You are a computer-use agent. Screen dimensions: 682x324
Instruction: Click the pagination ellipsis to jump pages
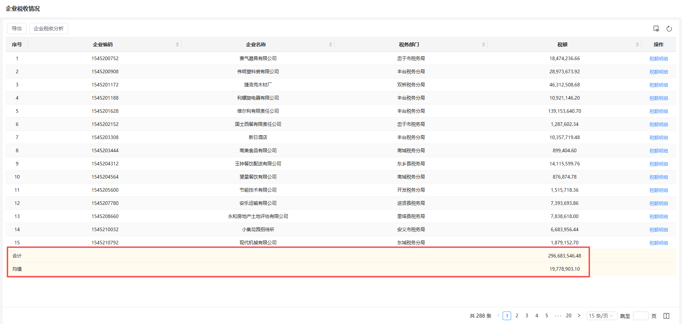[558, 316]
